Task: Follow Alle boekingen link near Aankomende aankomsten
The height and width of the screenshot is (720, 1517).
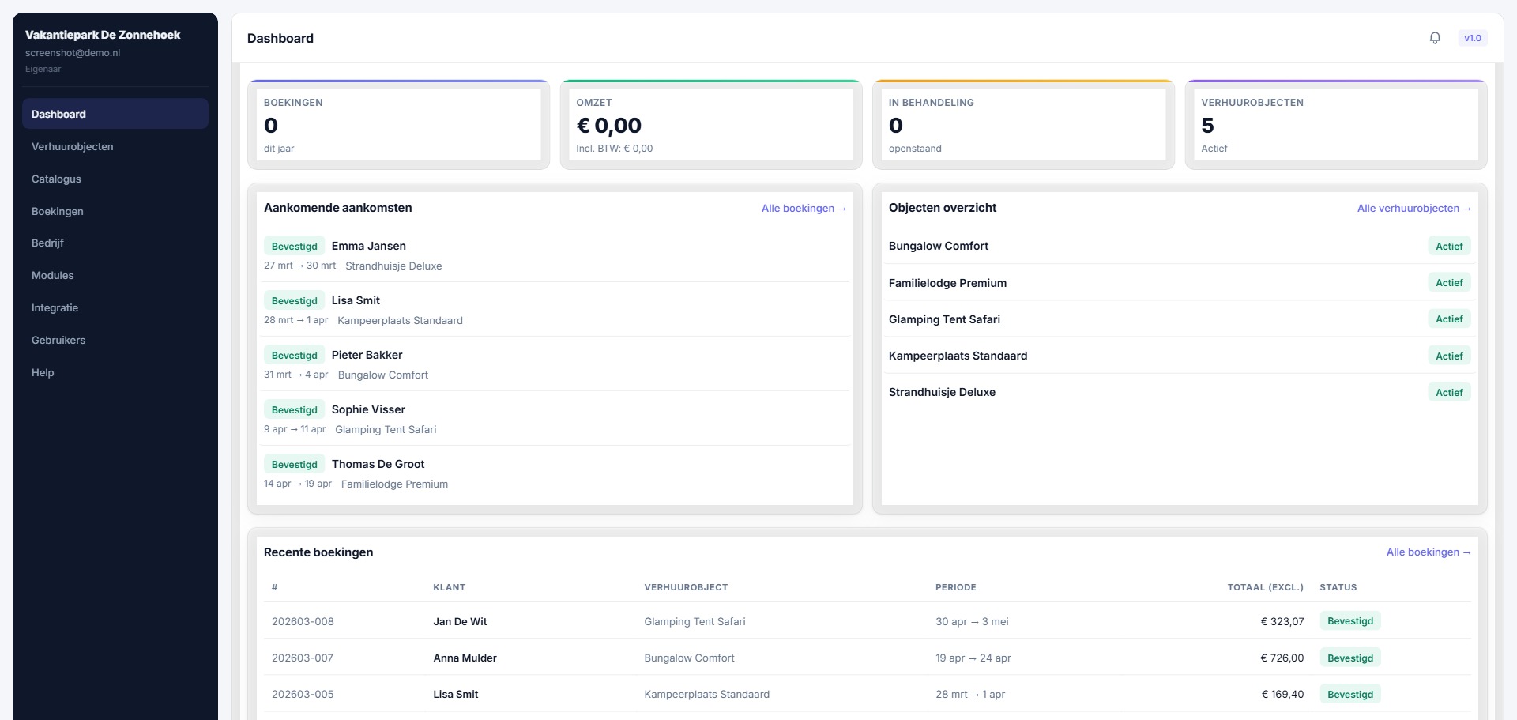Action: click(804, 208)
